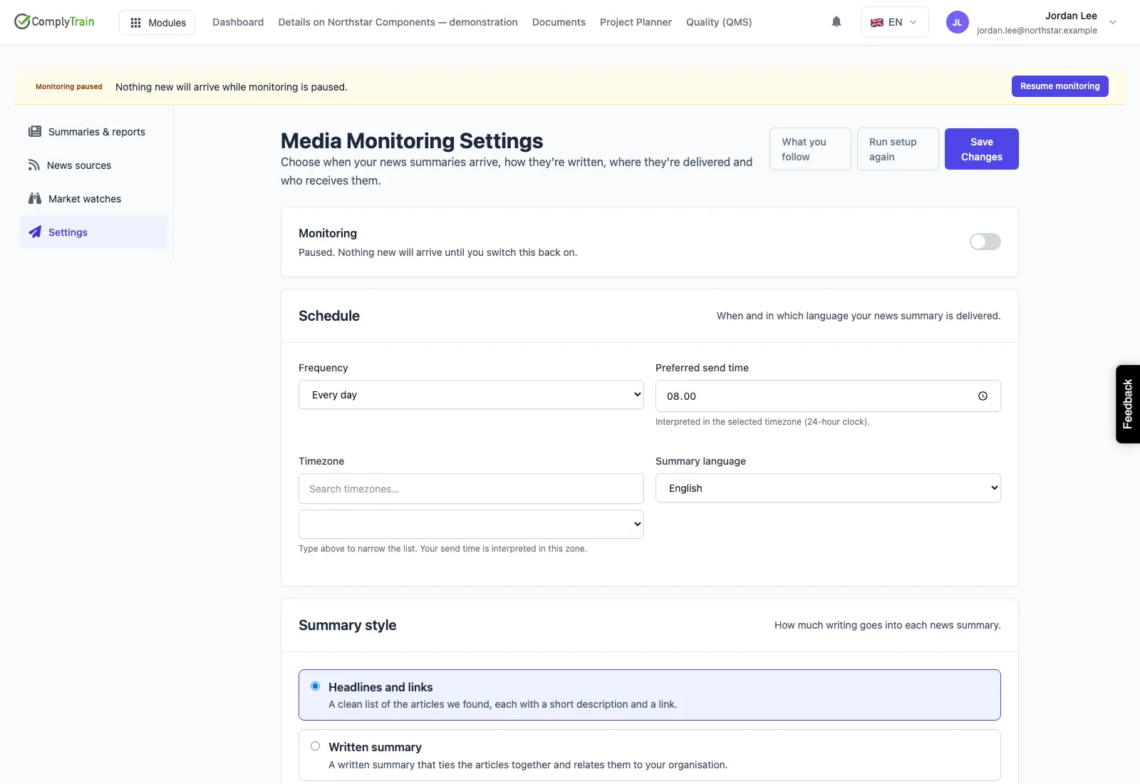Click What you follow button

[810, 149]
